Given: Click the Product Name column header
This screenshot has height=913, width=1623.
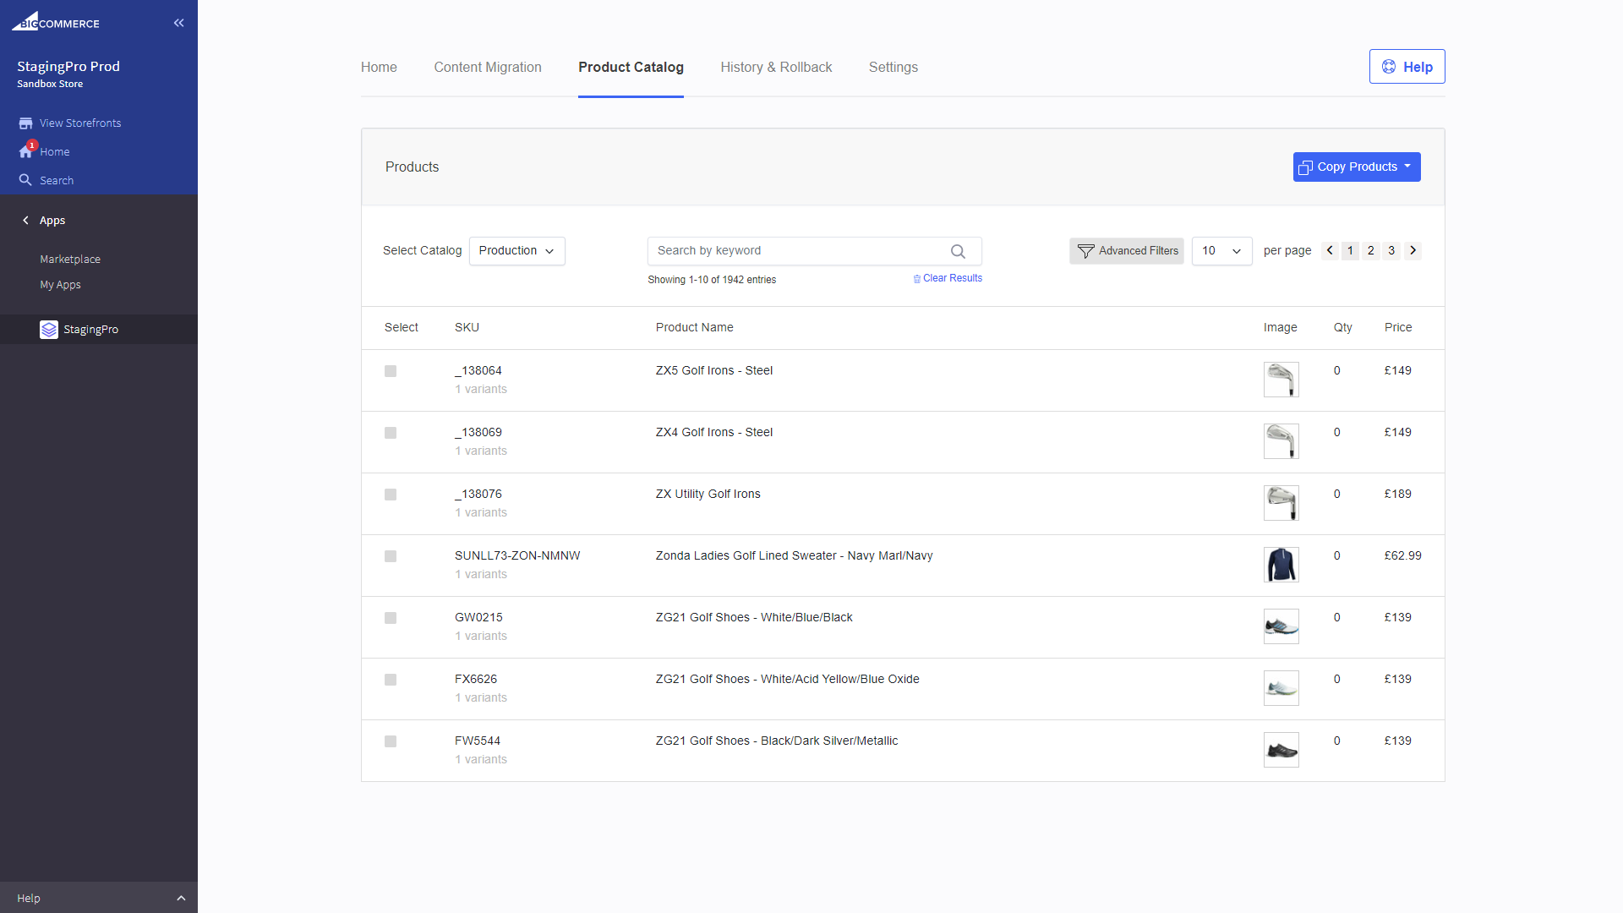Looking at the screenshot, I should [x=694, y=328].
